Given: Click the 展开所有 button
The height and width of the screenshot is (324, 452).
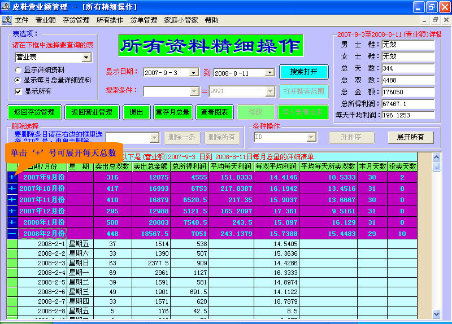Looking at the screenshot, I should coord(411,137).
